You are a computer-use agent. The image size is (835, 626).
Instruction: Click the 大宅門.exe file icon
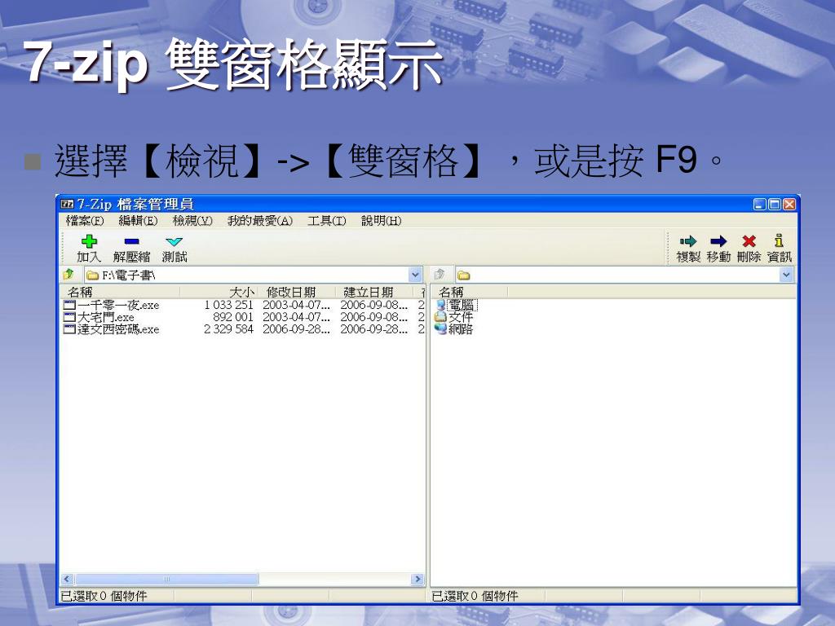(69, 317)
